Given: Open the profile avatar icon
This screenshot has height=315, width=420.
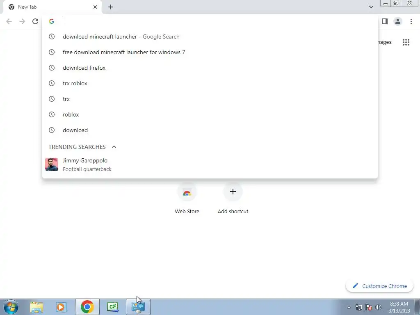Looking at the screenshot, I should pos(398,21).
